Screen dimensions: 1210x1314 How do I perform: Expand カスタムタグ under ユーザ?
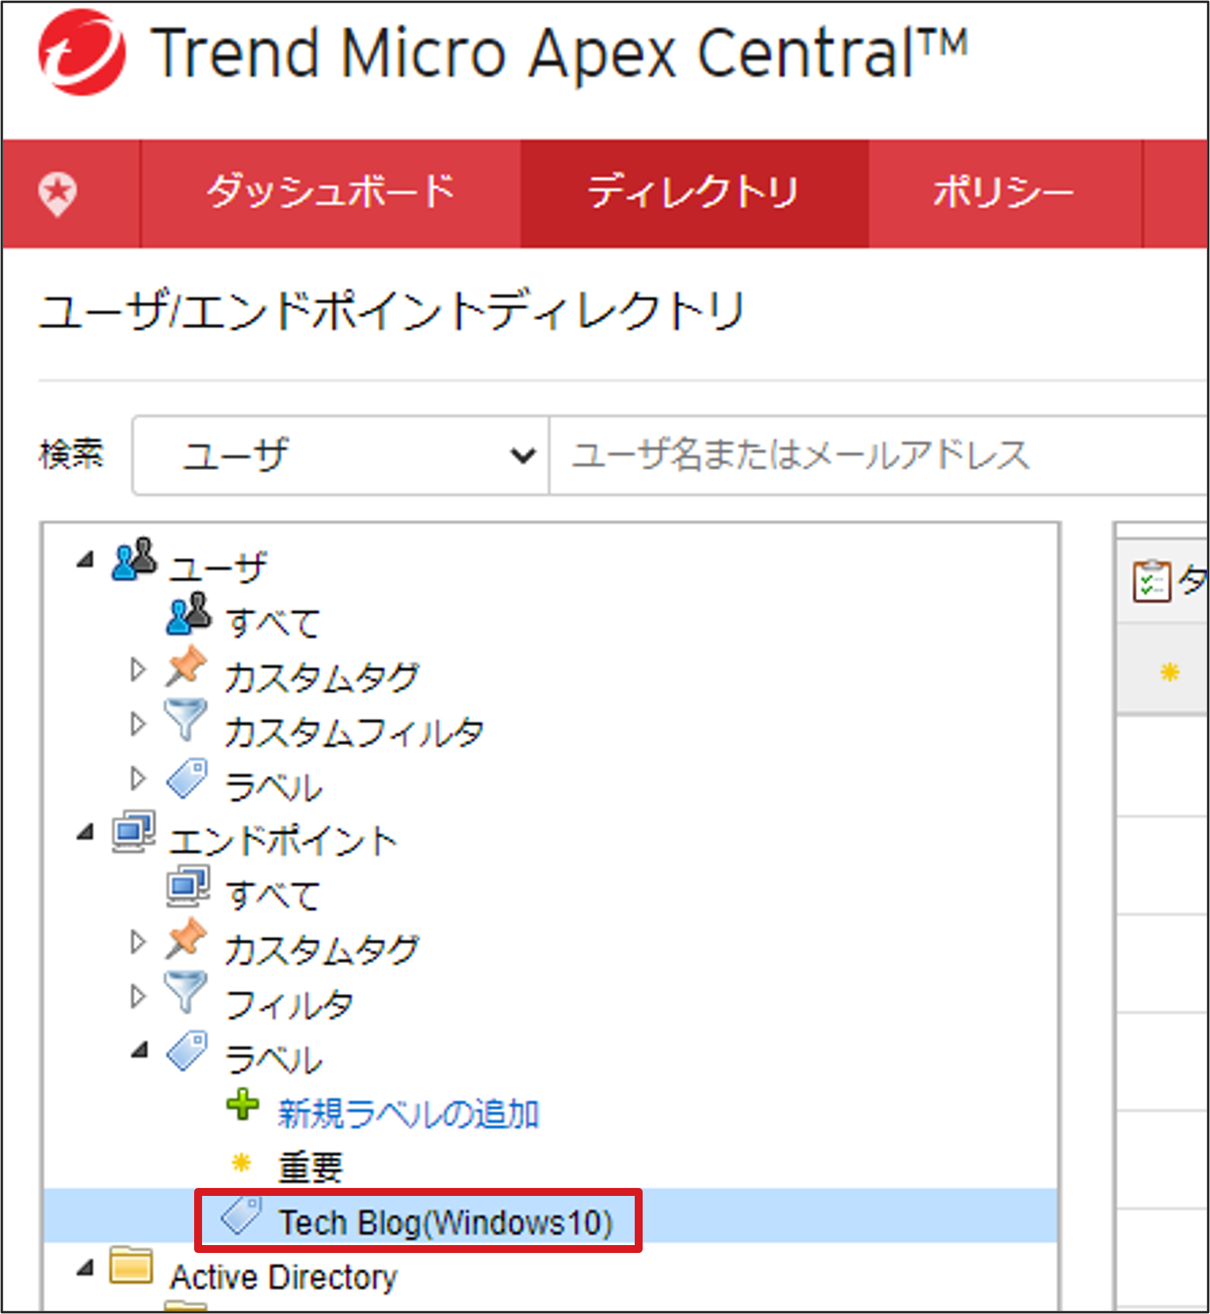(138, 670)
